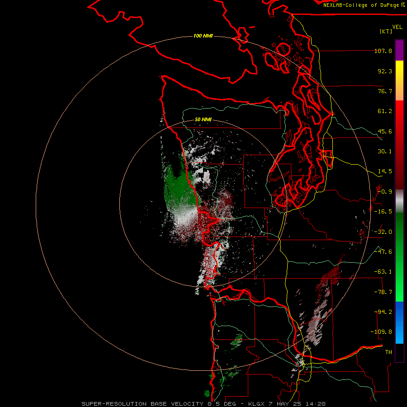
Task: Click the Super-Resolution Base Velocity caption
Action: [x=203, y=404]
